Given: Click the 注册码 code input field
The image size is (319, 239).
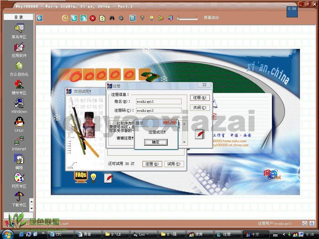Looking at the screenshot, I should pos(159,110).
